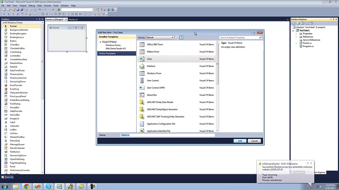Switch to the Form1.cs code tab

73,20
